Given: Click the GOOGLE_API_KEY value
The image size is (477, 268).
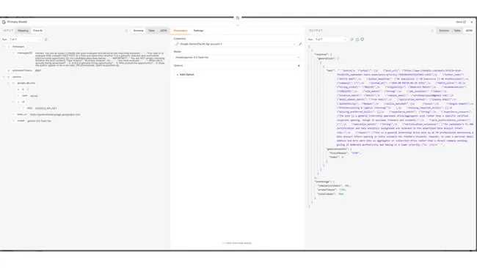Looking at the screenshot, I should (x=46, y=108).
